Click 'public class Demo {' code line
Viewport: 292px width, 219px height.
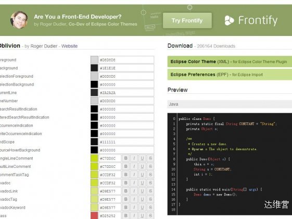(197, 119)
